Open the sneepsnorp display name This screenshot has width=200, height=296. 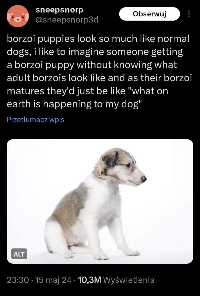click(x=59, y=10)
